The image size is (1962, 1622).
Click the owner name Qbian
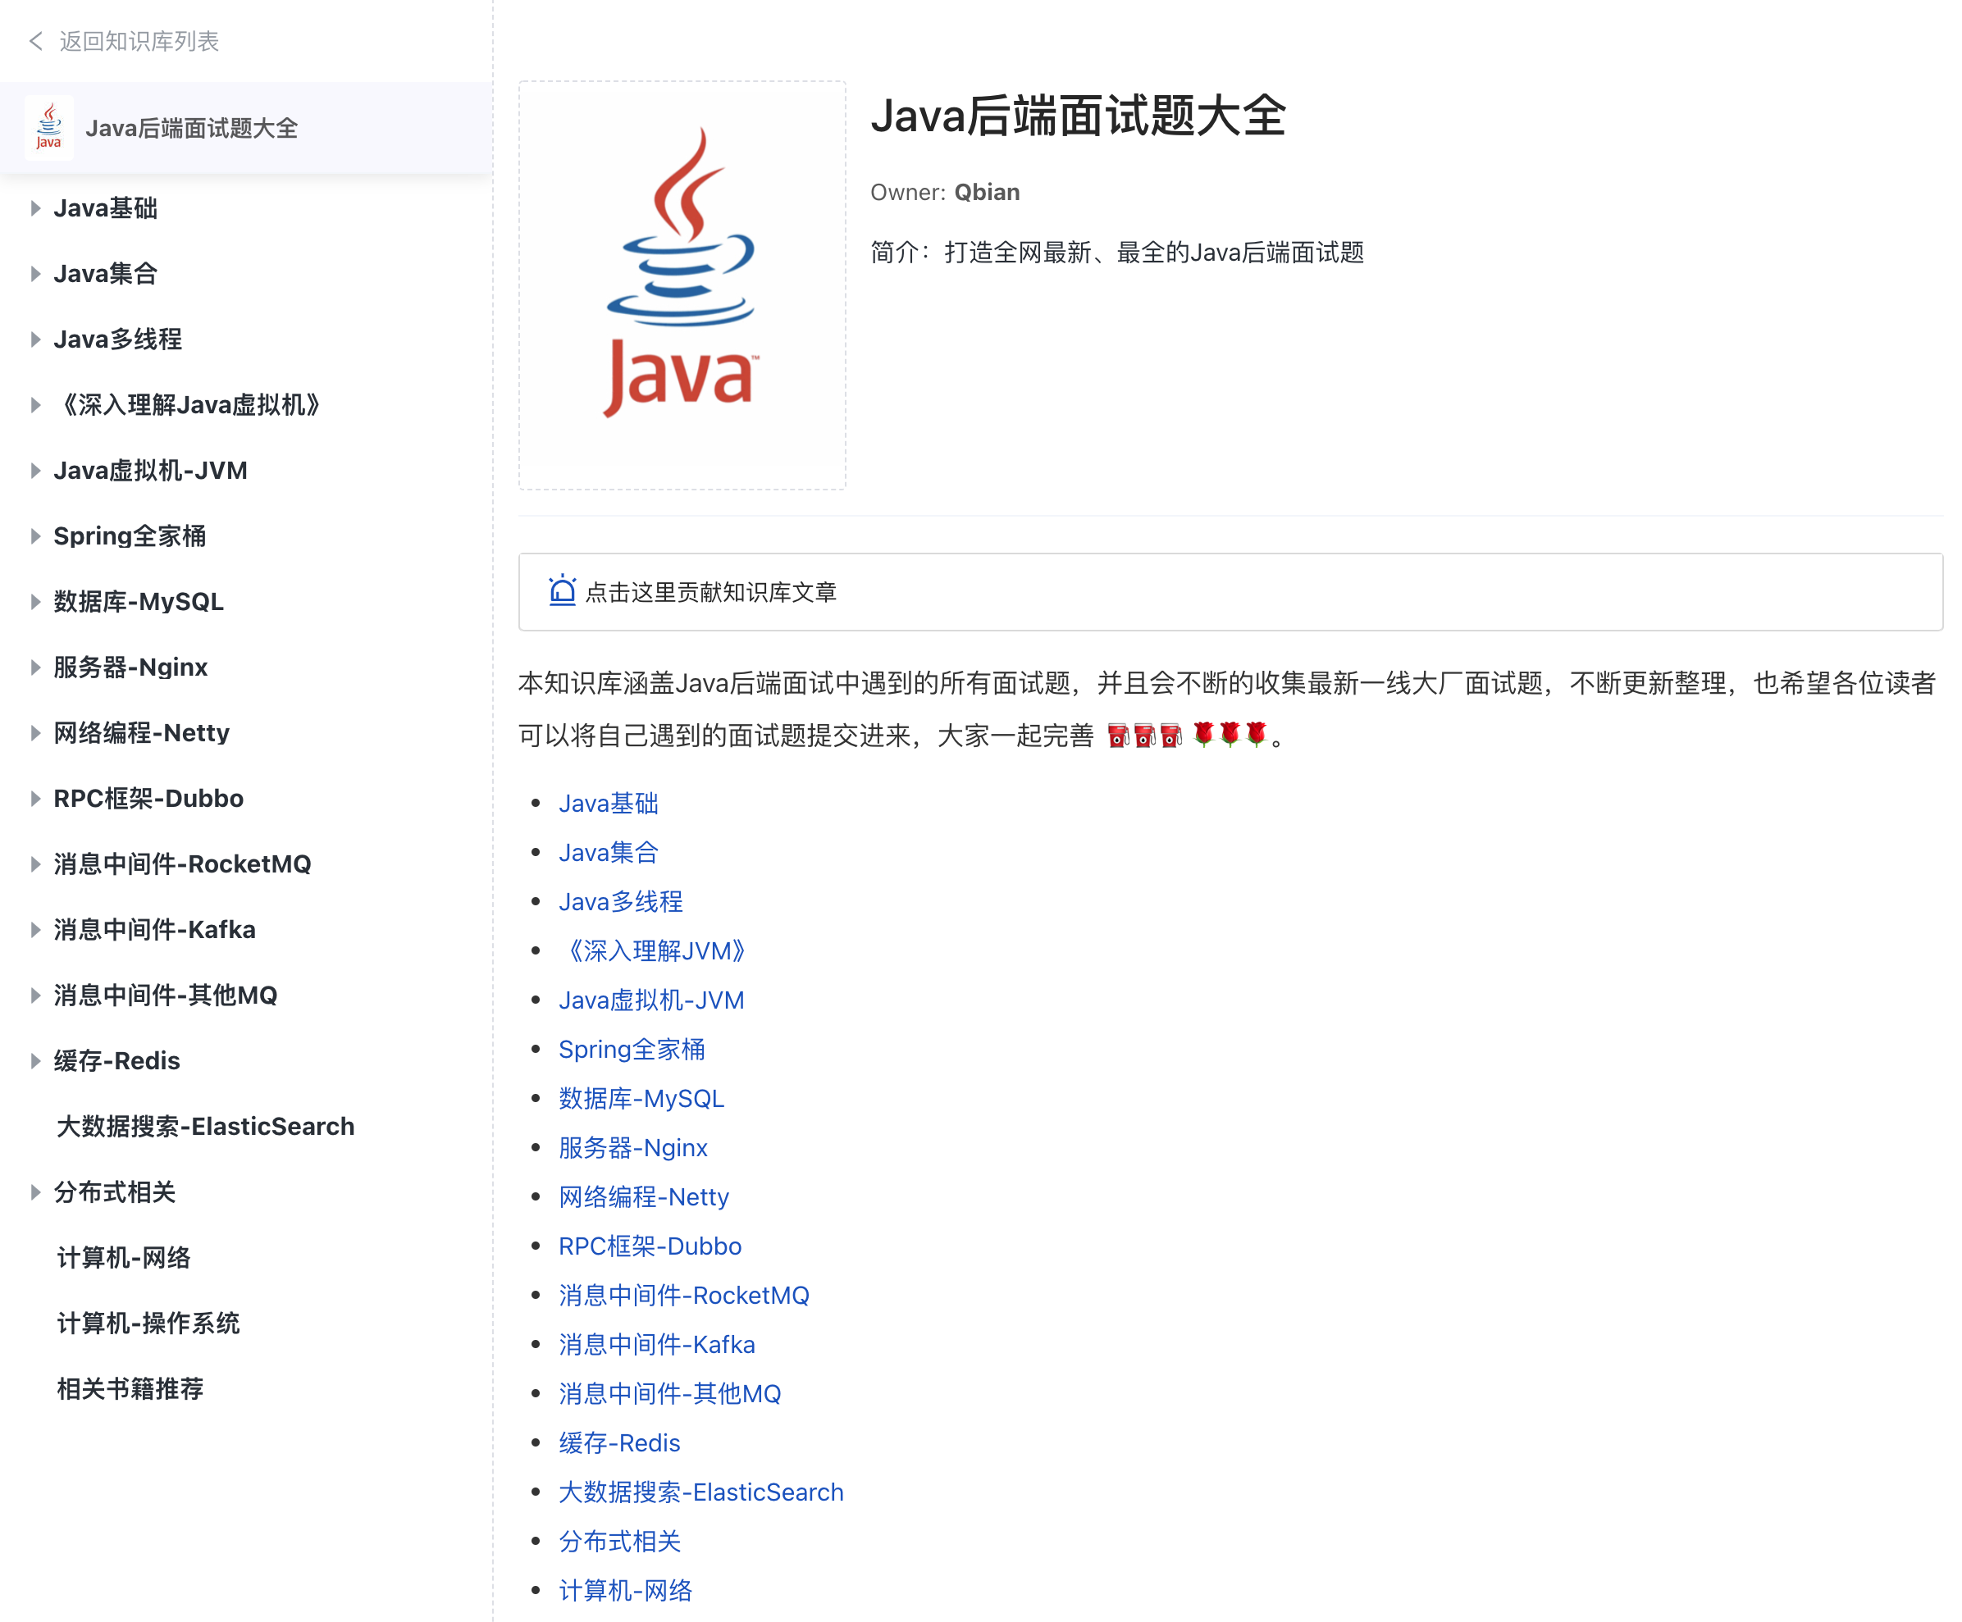coord(987,193)
